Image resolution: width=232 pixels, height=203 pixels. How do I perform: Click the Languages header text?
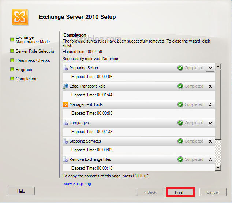[x=79, y=123]
